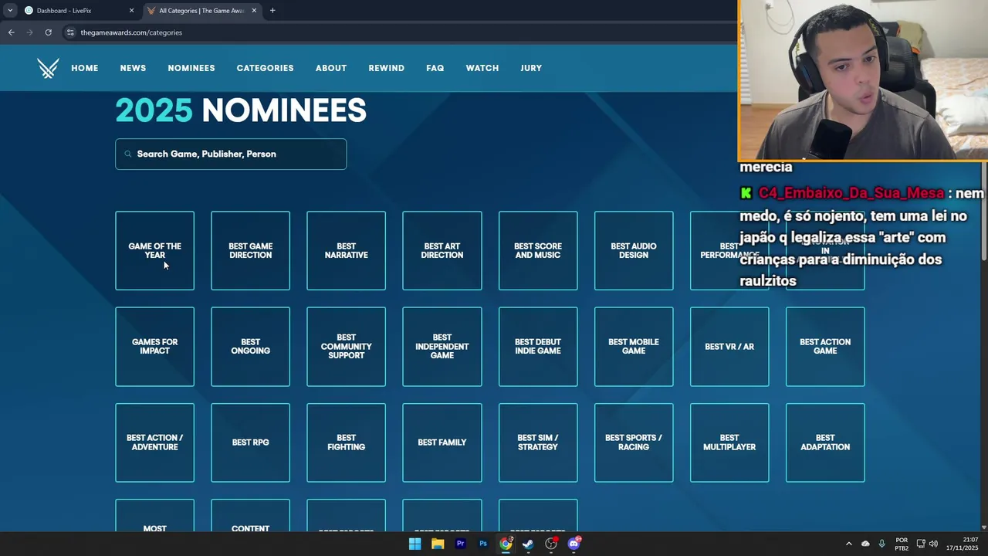Open the Best Sports / Racing category
Viewport: 988px width, 556px height.
tap(634, 442)
